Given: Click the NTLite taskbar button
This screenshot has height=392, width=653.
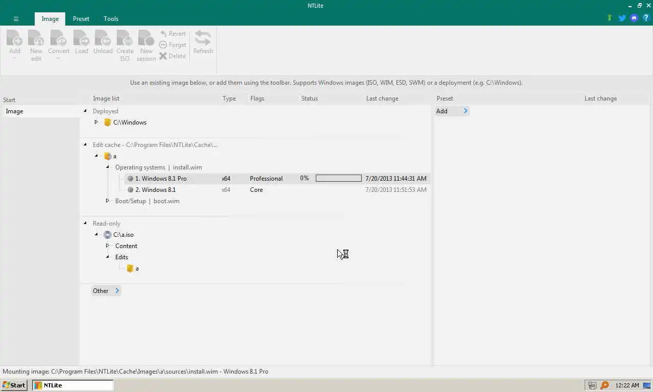Looking at the screenshot, I should 73,385.
